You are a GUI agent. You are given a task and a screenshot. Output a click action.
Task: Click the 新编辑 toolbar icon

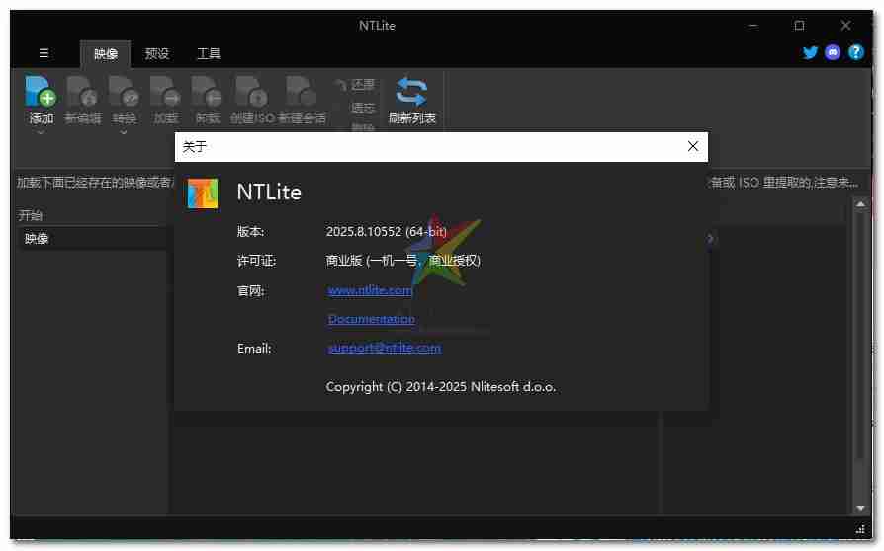click(x=82, y=92)
